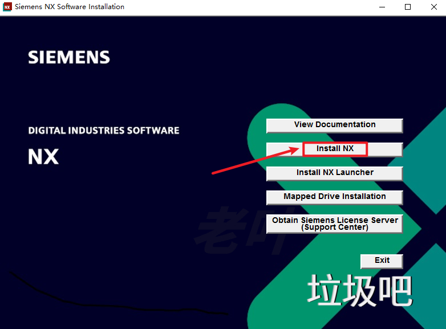Image resolution: width=446 pixels, height=329 pixels.
Task: Click the Digital Industries Software heading
Action: (104, 131)
